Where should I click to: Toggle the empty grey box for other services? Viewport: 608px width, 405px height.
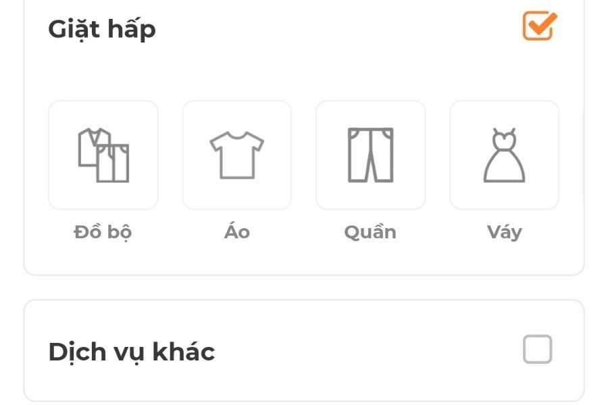[x=538, y=350]
